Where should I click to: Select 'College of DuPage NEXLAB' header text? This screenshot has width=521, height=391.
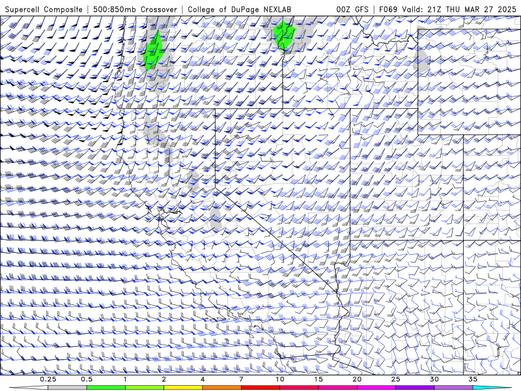239,9
